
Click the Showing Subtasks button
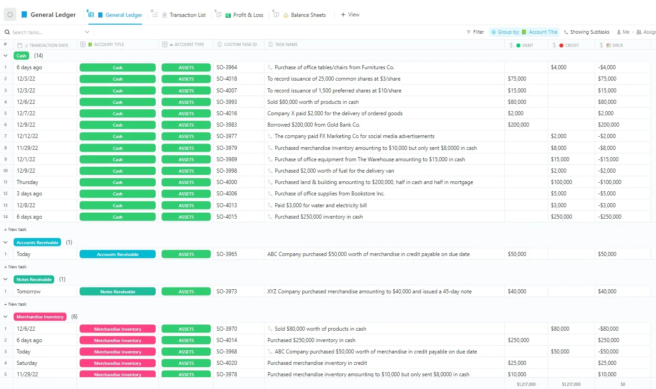586,32
